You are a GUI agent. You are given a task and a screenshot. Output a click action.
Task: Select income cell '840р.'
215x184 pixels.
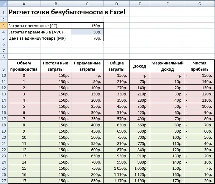pos(140,150)
